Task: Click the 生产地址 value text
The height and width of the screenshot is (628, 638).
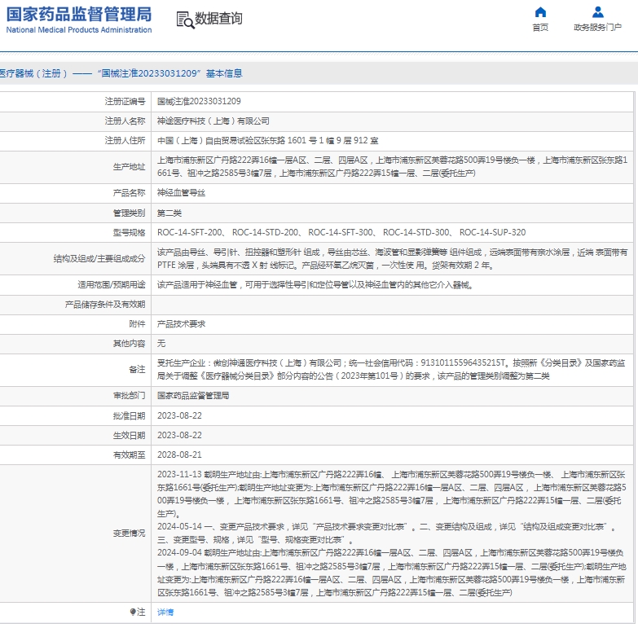Action: pos(392,166)
